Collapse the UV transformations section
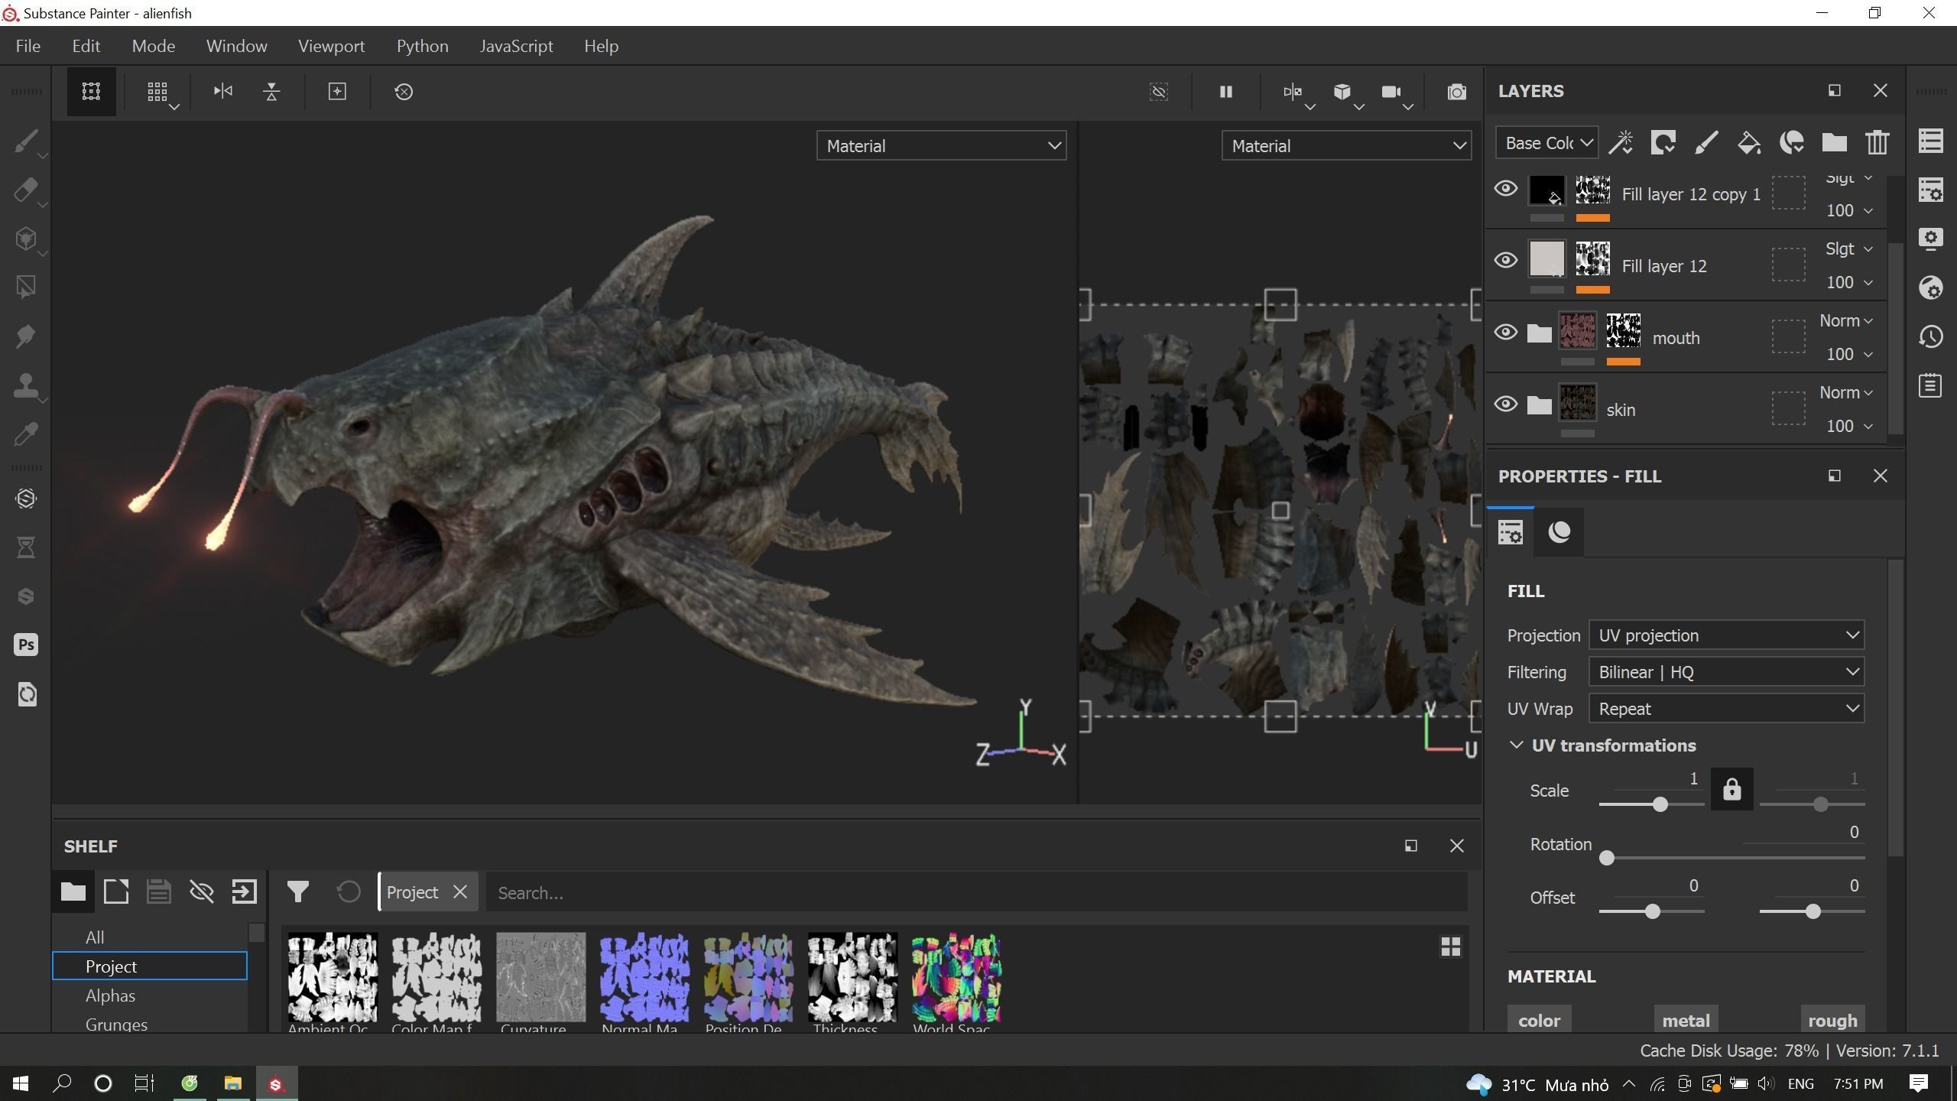Viewport: 1957px width, 1101px height. click(x=1516, y=745)
